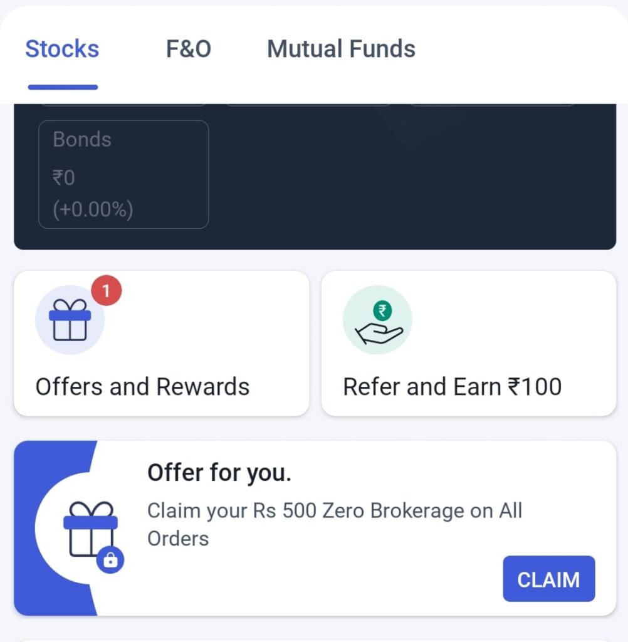Tap the Bonds ₹0 value
Screen dimensions: 628x642
pos(64,178)
